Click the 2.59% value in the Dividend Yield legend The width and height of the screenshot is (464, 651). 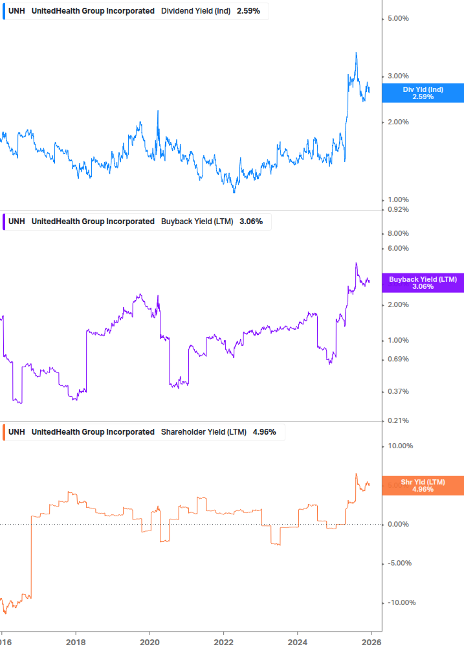249,11
